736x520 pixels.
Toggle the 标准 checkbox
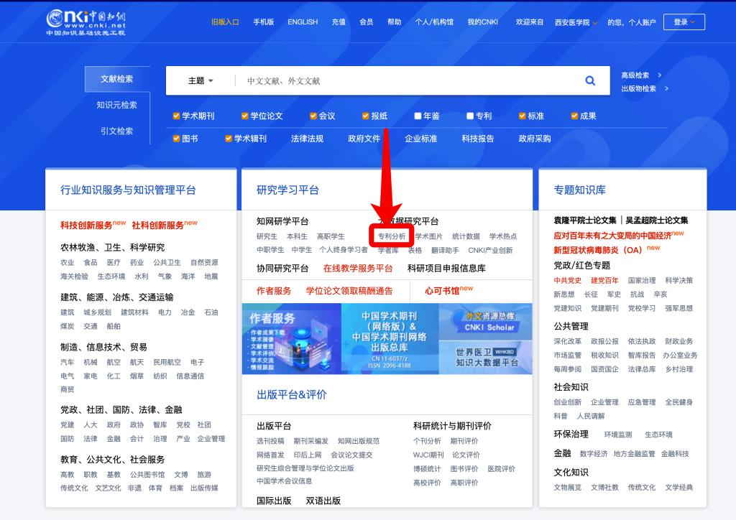coord(522,116)
